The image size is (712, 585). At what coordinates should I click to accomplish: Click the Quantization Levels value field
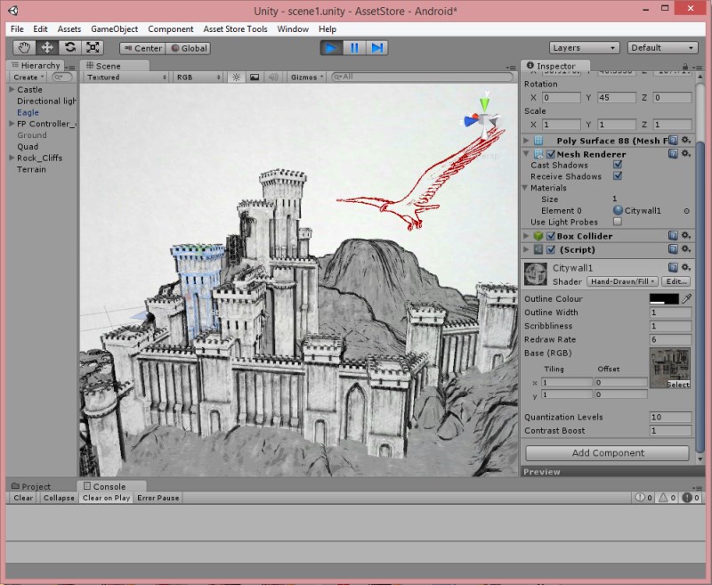tap(671, 417)
